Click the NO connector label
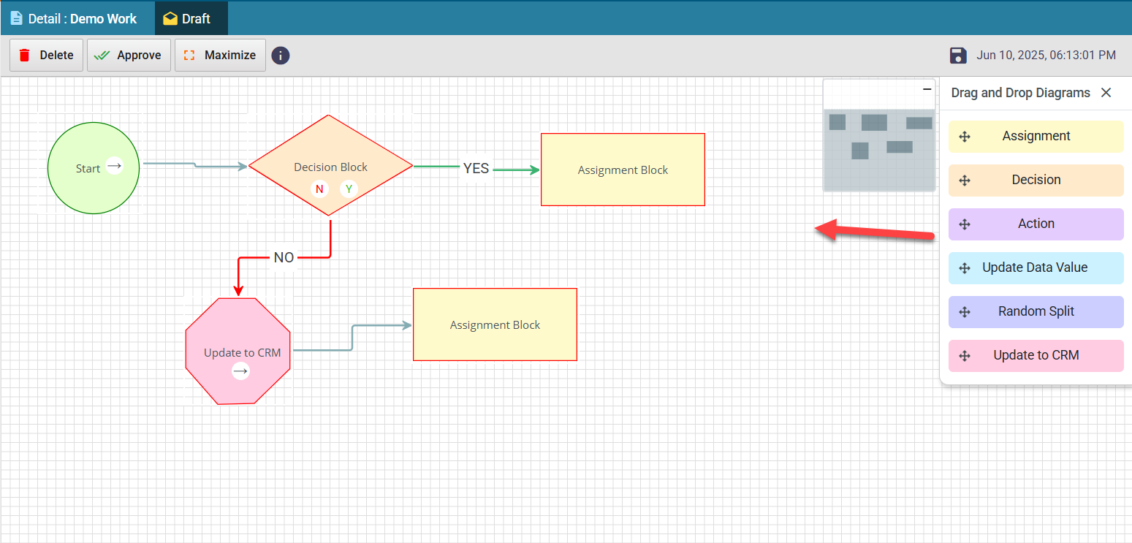The width and height of the screenshot is (1132, 543). tap(284, 257)
